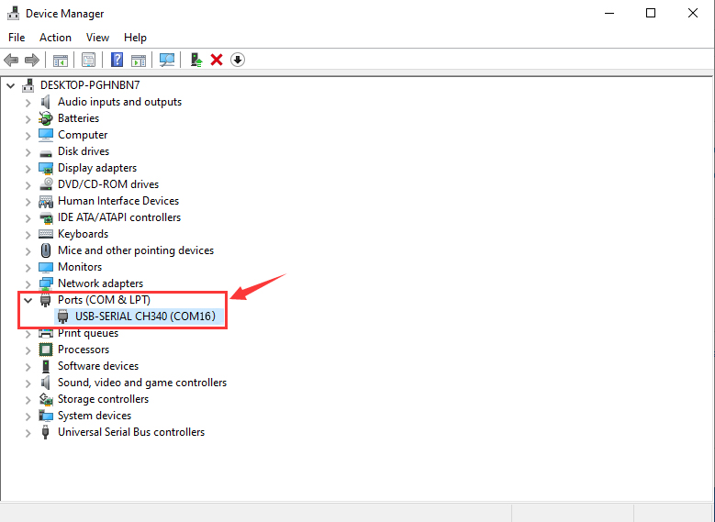Image resolution: width=715 pixels, height=522 pixels.
Task: Click the Properties toolbar icon
Action: coord(88,60)
